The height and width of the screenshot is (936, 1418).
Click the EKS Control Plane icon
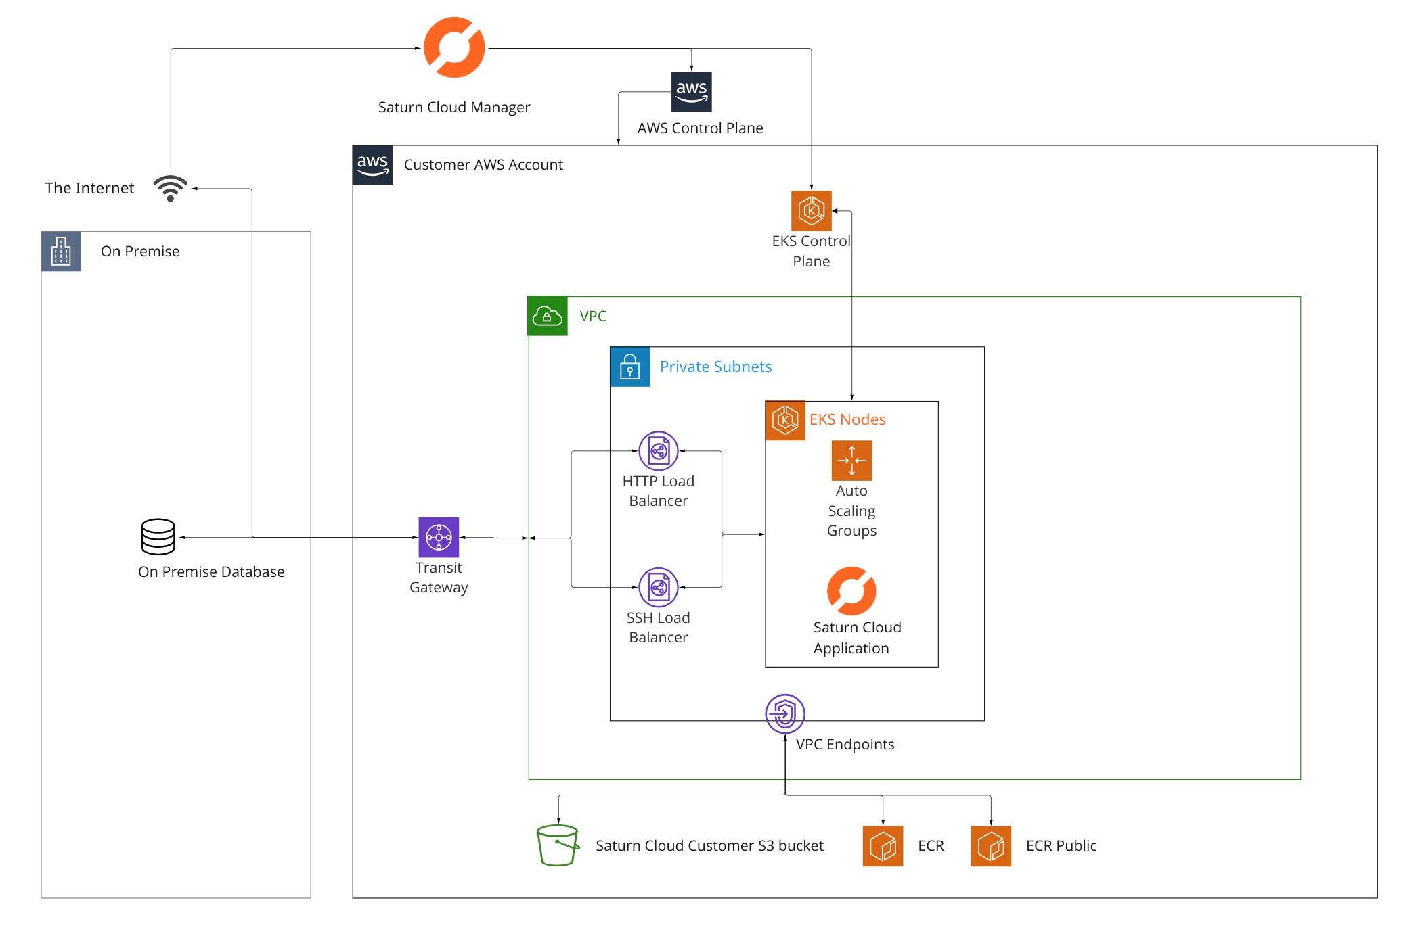811,210
